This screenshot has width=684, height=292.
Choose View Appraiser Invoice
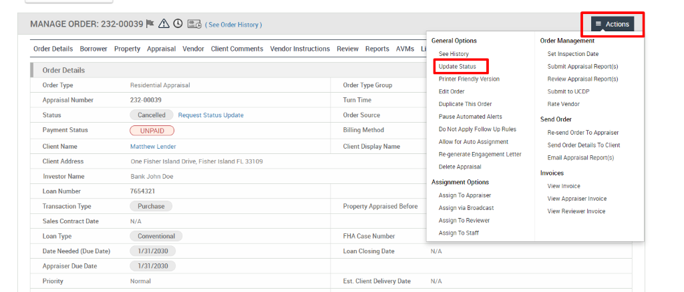[576, 199]
